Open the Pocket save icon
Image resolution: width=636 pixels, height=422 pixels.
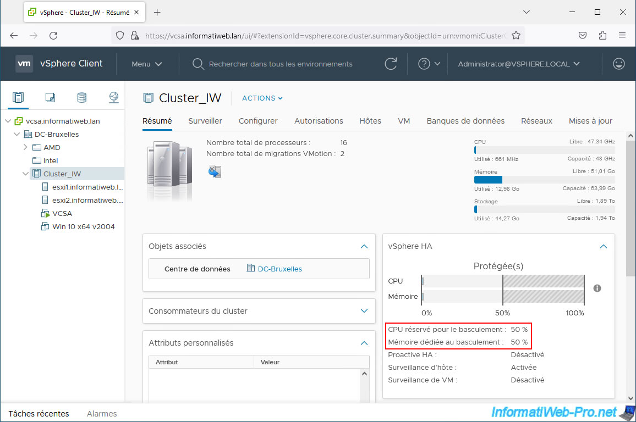click(583, 36)
